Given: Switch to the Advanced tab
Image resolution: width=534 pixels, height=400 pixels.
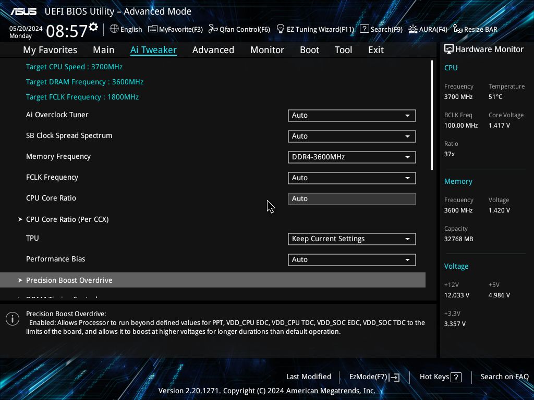Looking at the screenshot, I should (x=213, y=50).
